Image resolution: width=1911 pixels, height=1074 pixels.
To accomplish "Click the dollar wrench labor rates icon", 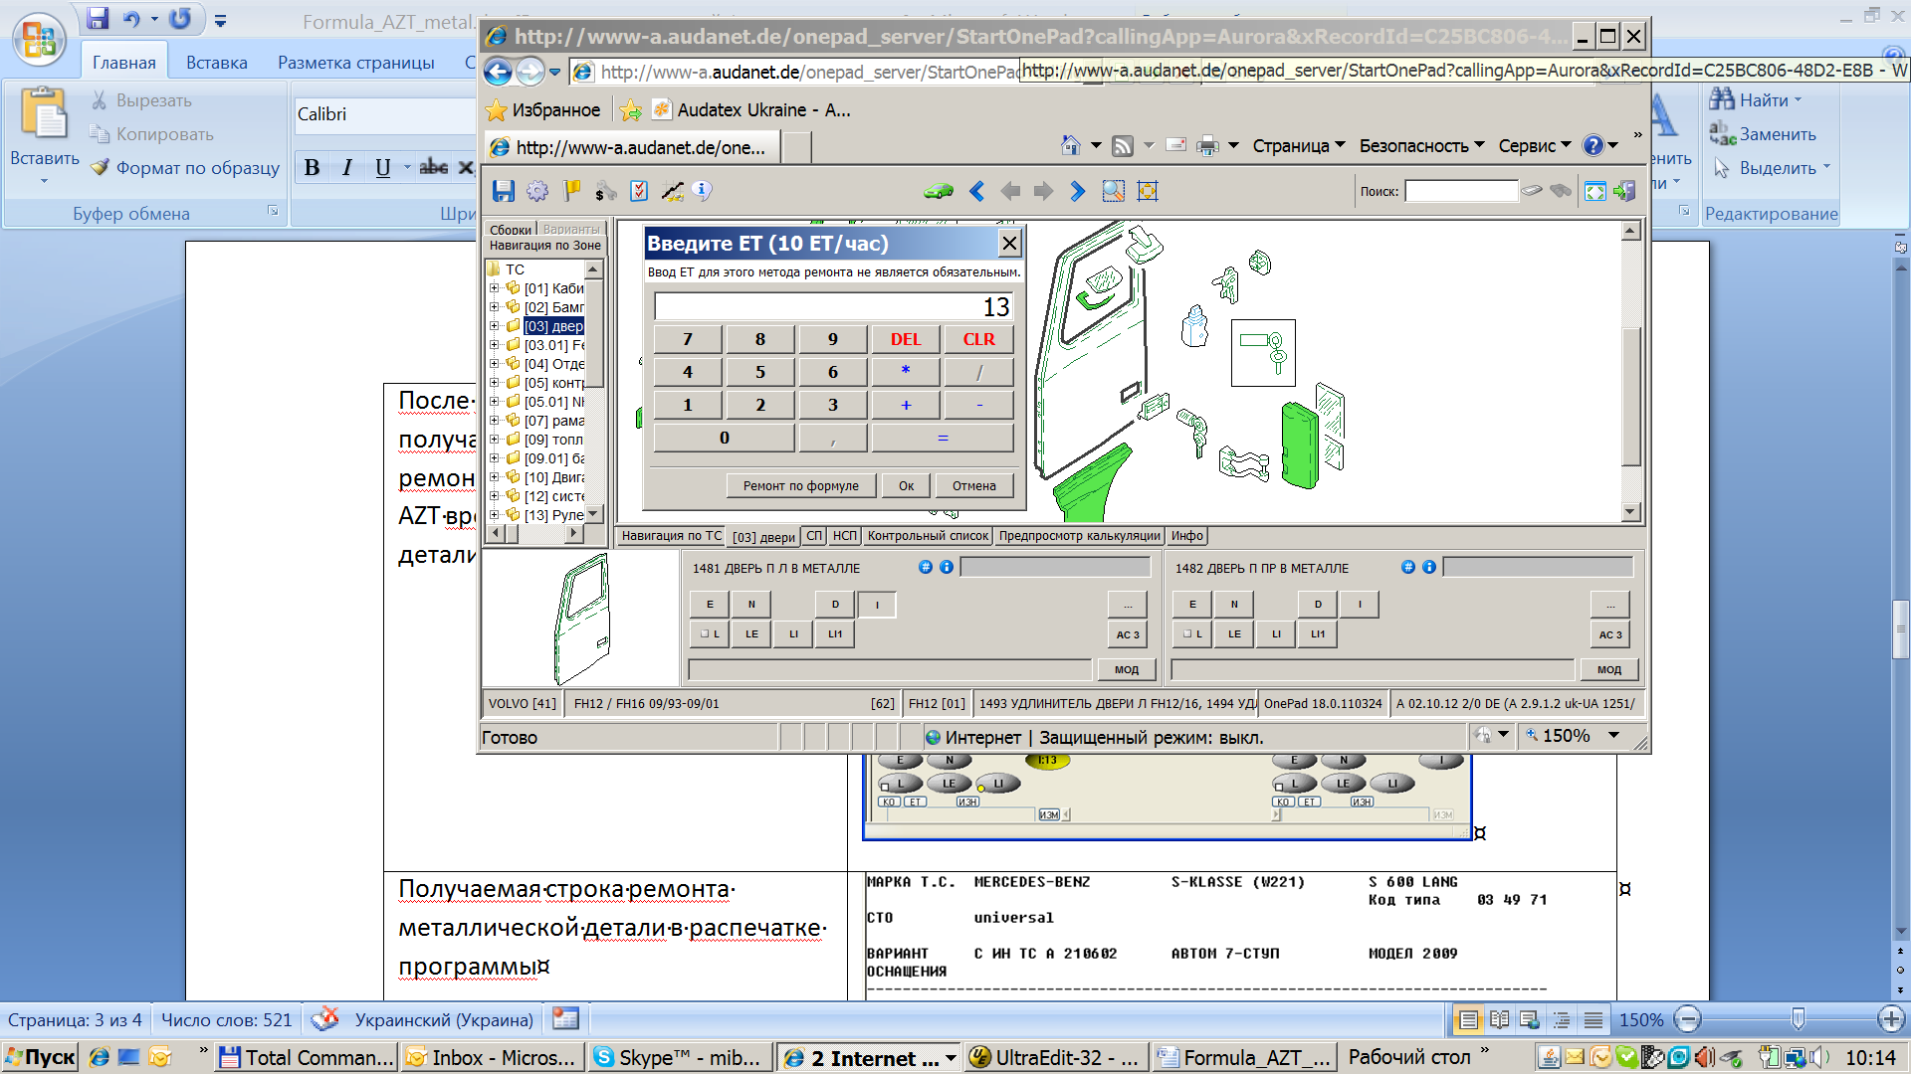I will (x=605, y=191).
